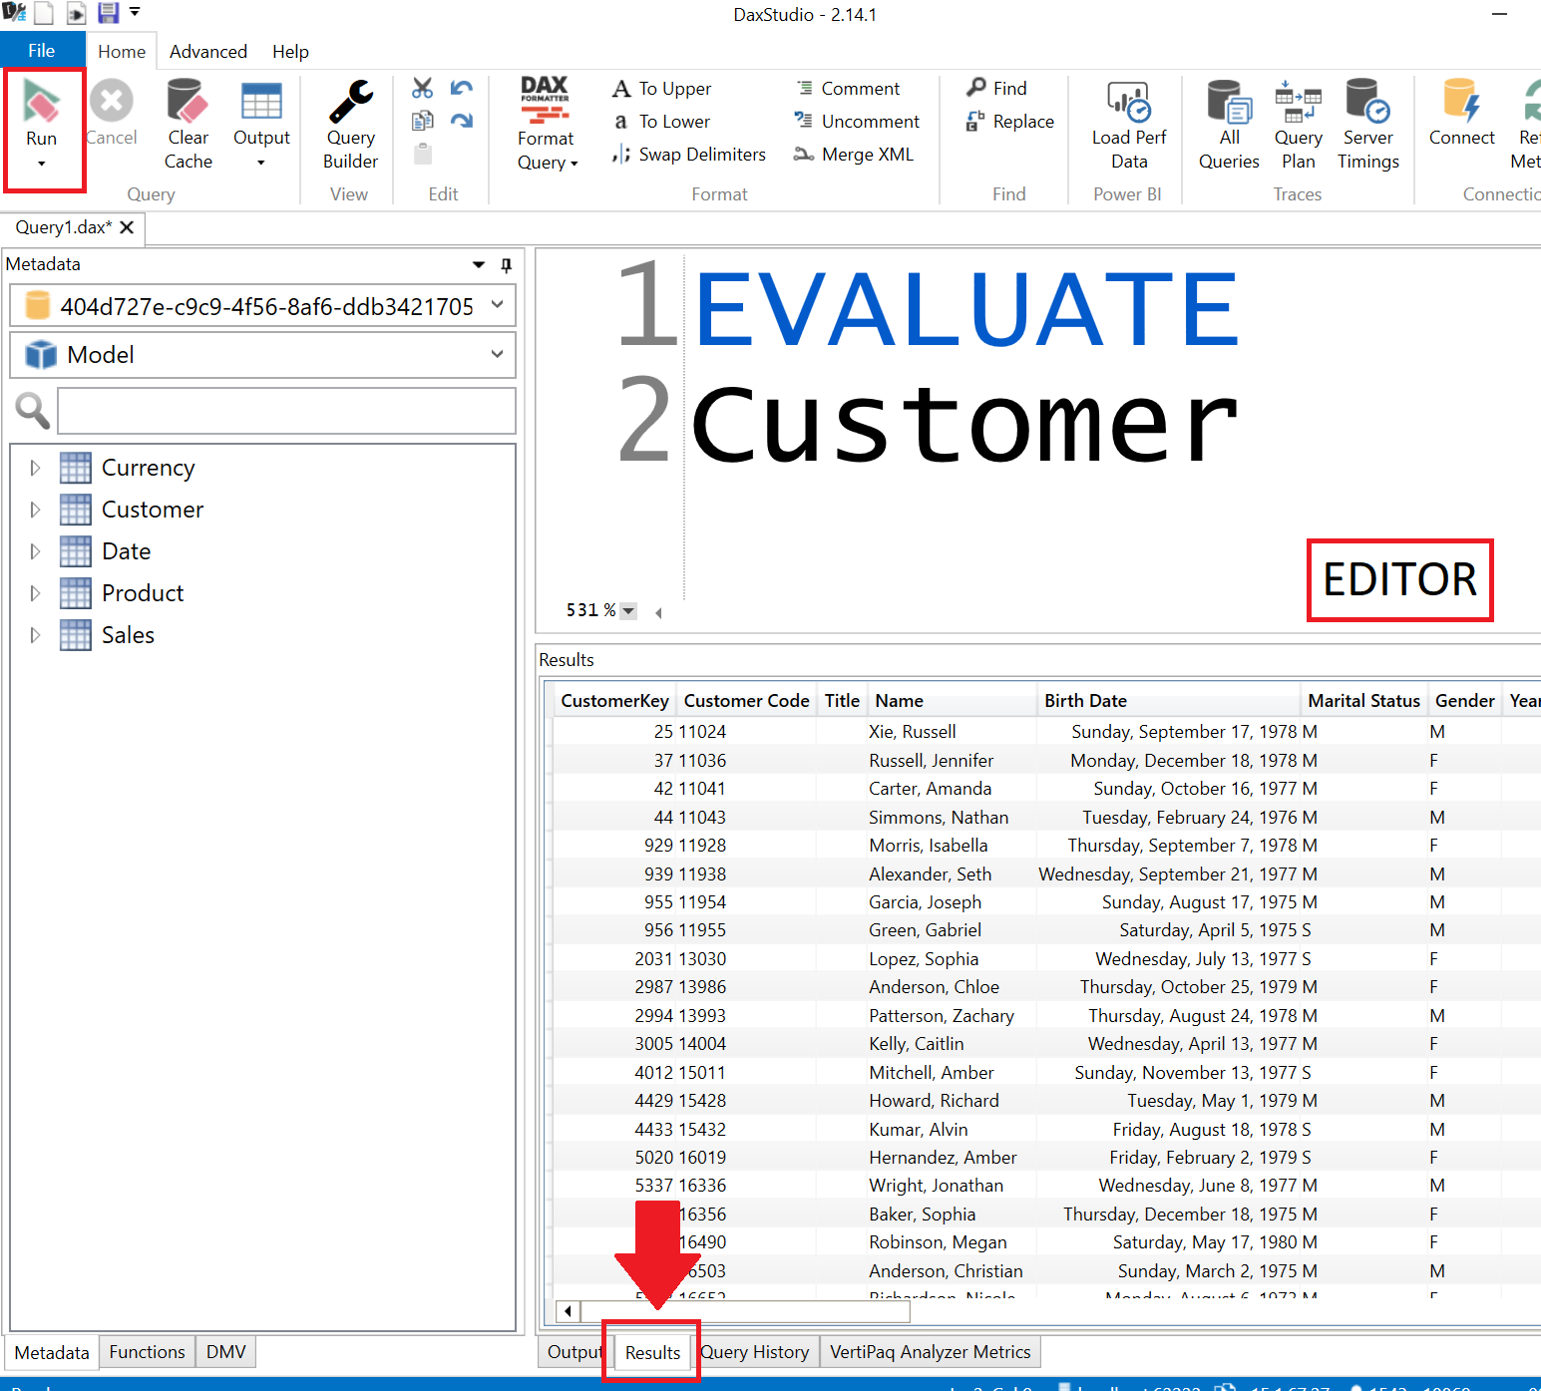This screenshot has height=1391, width=1541.
Task: Redo the last edit
Action: click(461, 121)
